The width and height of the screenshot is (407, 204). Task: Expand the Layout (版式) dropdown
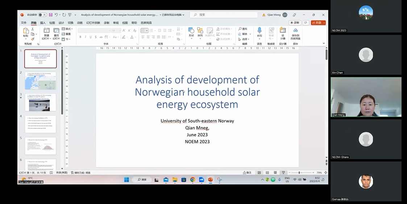coord(67,29)
